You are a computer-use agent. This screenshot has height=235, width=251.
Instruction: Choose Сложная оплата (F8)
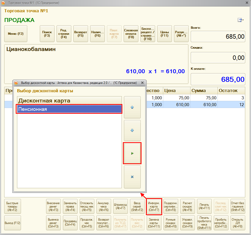click(131, 34)
